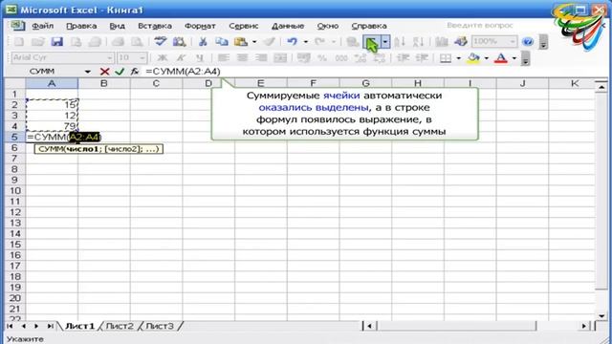Viewport: 612px width, 344px height.
Task: Toggle Align Left
Action: point(223,58)
